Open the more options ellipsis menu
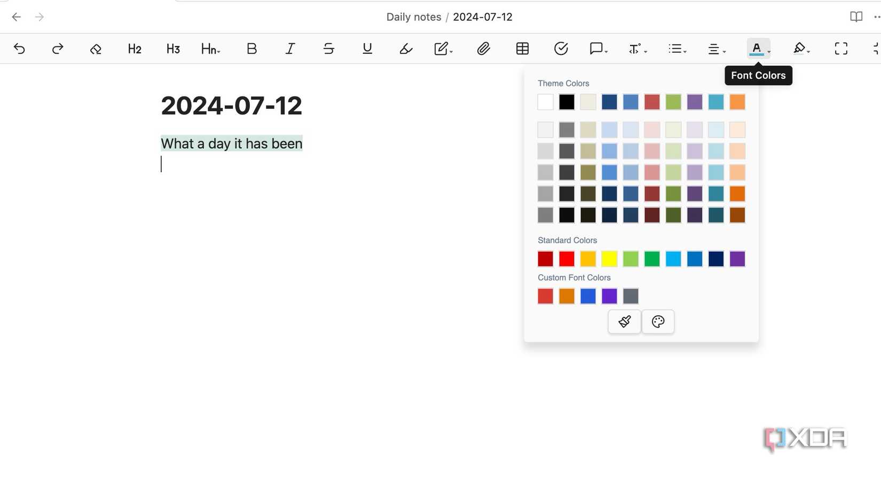 click(877, 17)
